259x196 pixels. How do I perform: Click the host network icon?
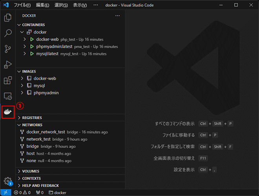pyautogui.click(x=22, y=153)
